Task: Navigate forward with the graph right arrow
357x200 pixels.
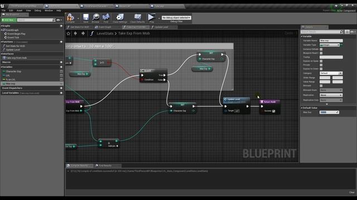Action: [83, 33]
